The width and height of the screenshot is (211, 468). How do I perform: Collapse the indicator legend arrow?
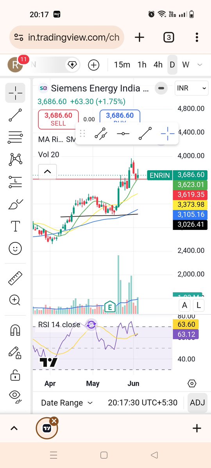click(x=48, y=172)
